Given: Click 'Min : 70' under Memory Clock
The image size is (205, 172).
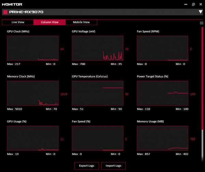Looking at the screenshot, I should [x=51, y=109].
